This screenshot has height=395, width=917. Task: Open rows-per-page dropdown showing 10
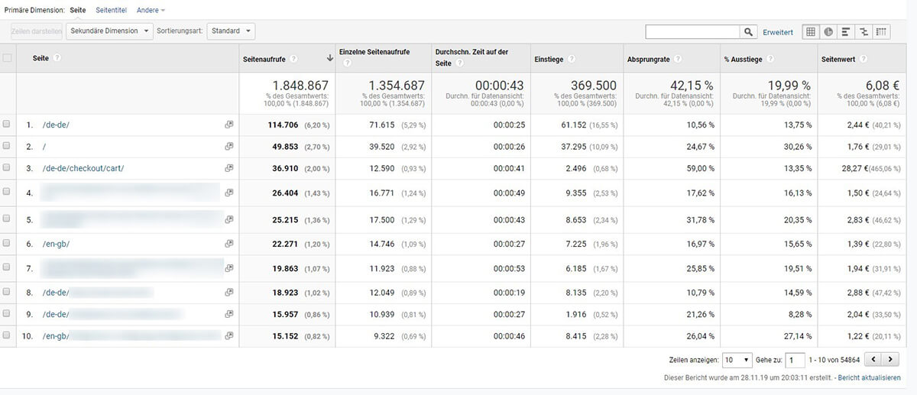pos(737,359)
